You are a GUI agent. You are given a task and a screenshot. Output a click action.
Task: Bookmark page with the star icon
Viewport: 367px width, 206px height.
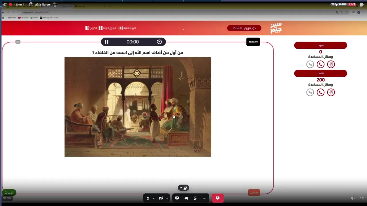click(346, 13)
